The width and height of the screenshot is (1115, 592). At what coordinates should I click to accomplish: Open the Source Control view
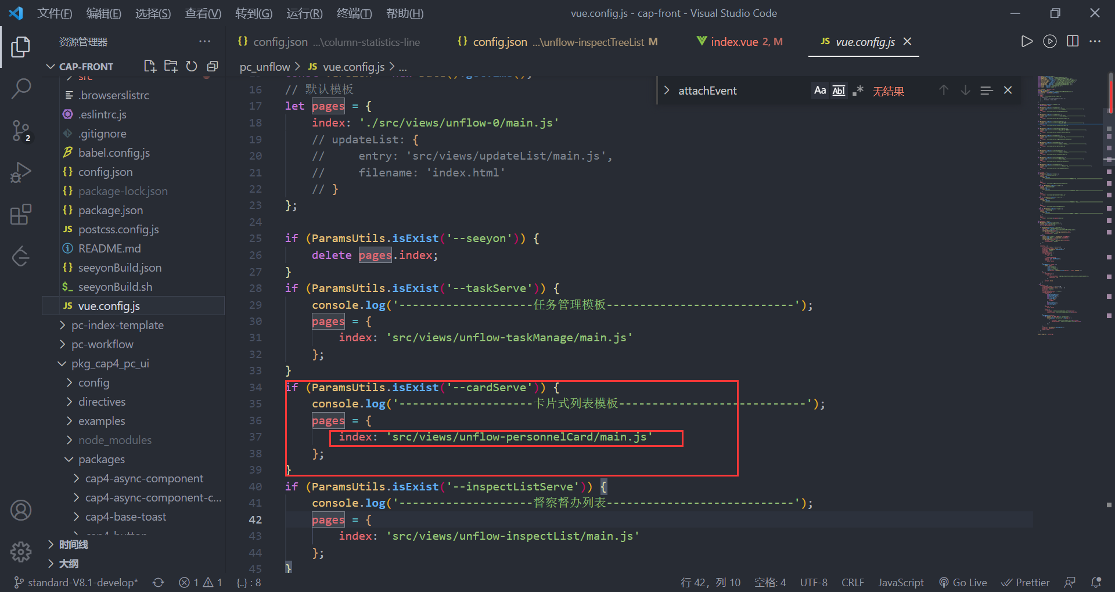21,131
